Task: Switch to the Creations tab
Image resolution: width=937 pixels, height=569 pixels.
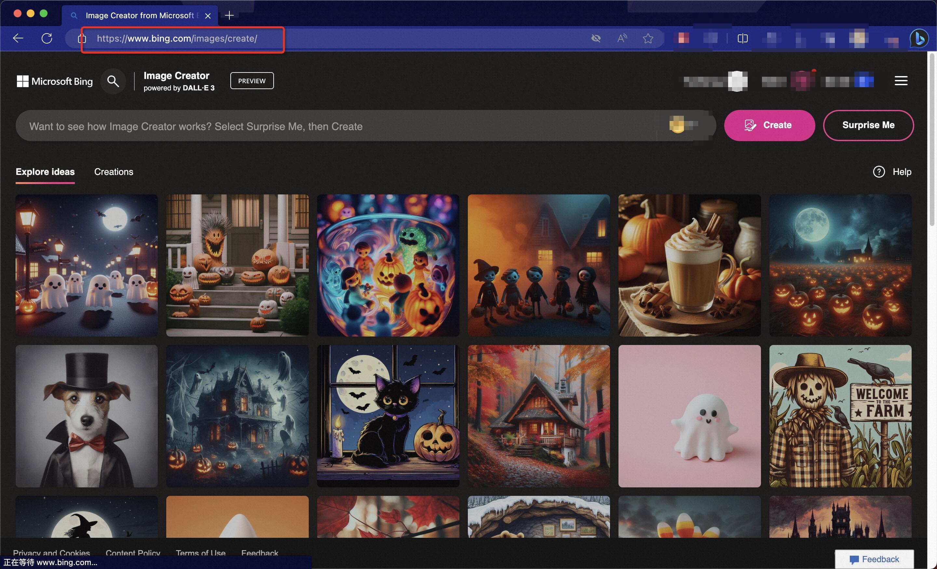Action: tap(113, 172)
